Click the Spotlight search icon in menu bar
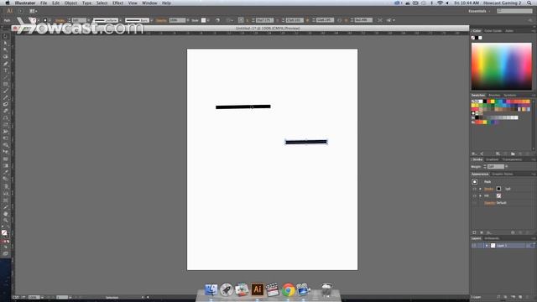This screenshot has width=537, height=302. (x=529, y=3)
